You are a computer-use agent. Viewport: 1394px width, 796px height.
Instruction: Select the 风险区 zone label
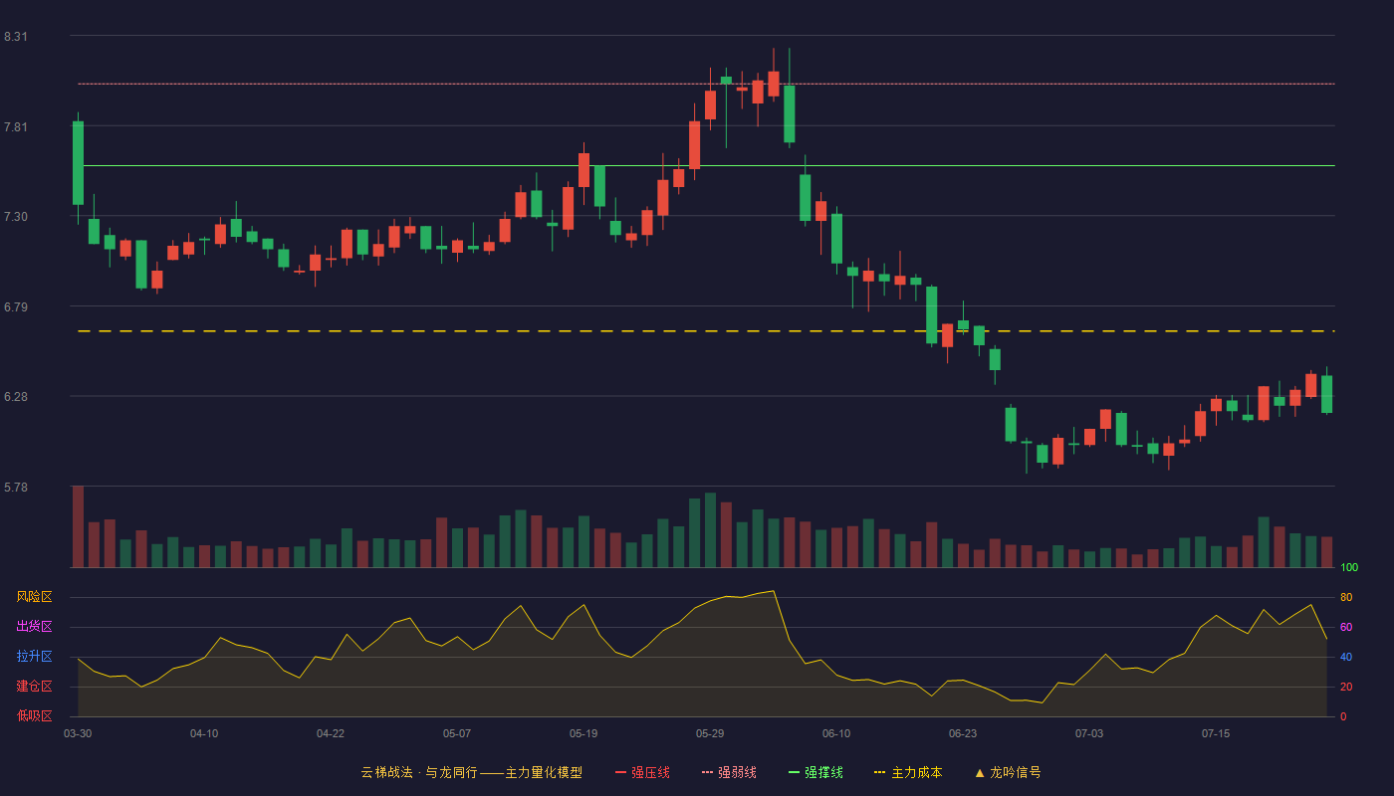tap(34, 597)
